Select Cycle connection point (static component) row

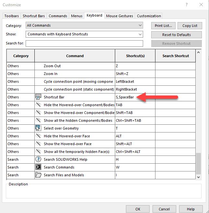[101, 89]
